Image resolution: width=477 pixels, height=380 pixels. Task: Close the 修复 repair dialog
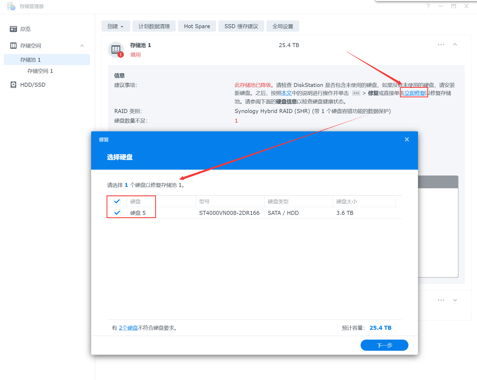(x=407, y=140)
